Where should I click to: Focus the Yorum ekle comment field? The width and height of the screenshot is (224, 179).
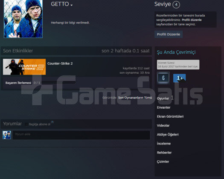point(81,135)
